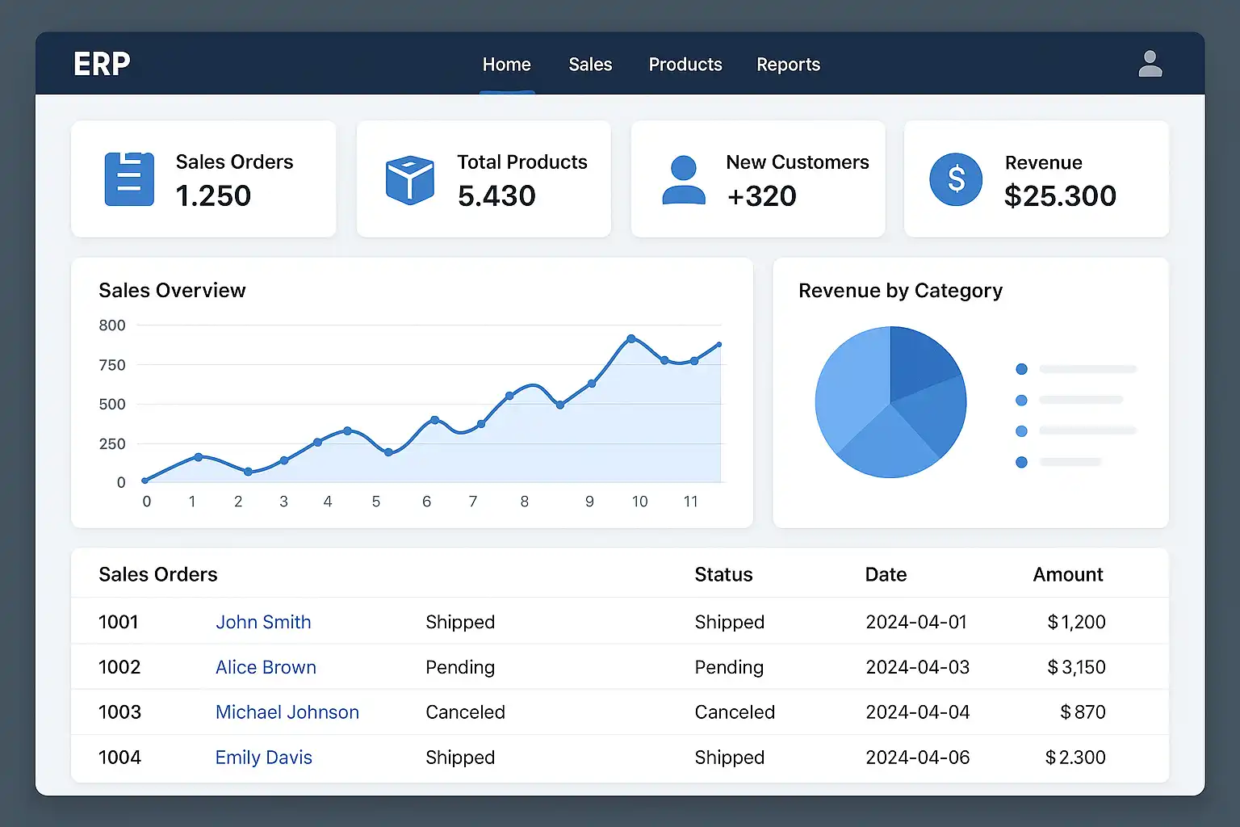1240x827 pixels.
Task: Open the Home tab
Action: pos(506,65)
